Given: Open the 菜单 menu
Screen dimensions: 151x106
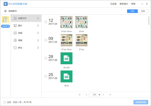Looking at the screenshot, I should click(133, 4).
